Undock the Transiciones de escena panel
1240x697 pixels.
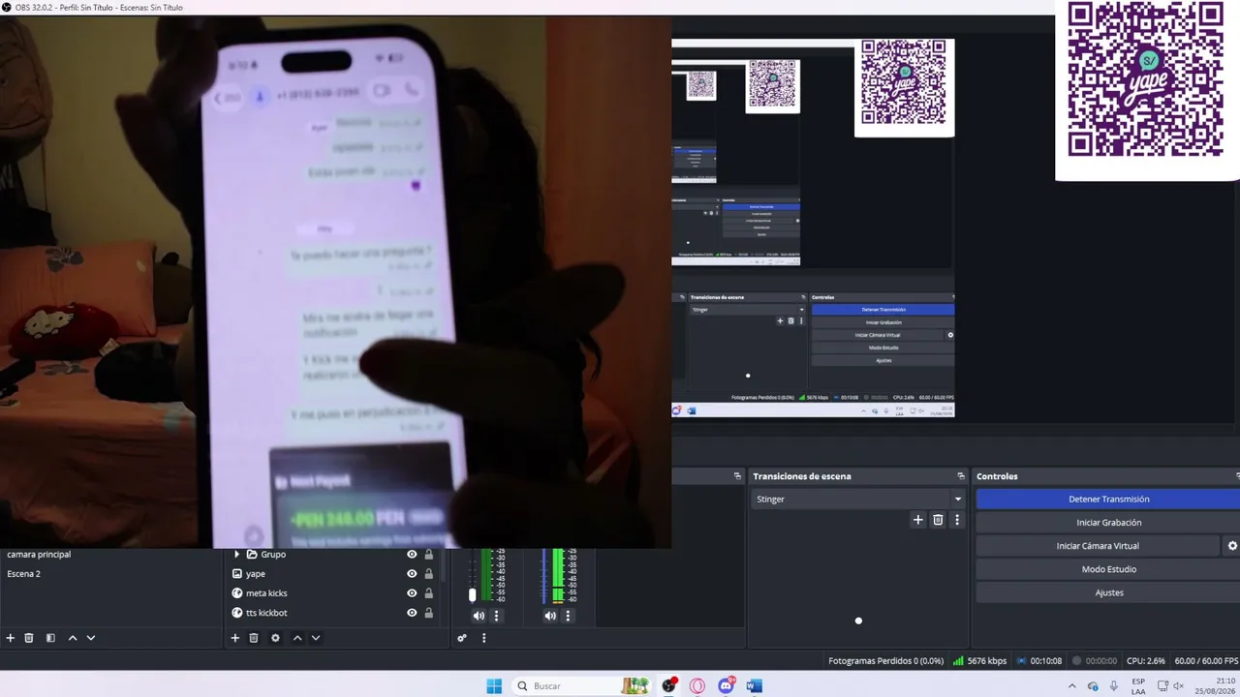961,476
